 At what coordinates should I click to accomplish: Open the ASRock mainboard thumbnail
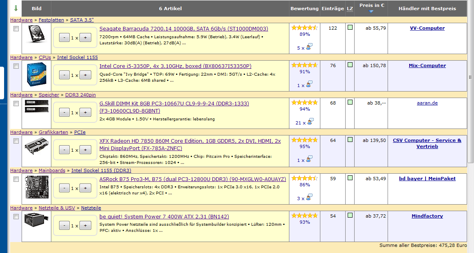pyautogui.click(x=37, y=187)
